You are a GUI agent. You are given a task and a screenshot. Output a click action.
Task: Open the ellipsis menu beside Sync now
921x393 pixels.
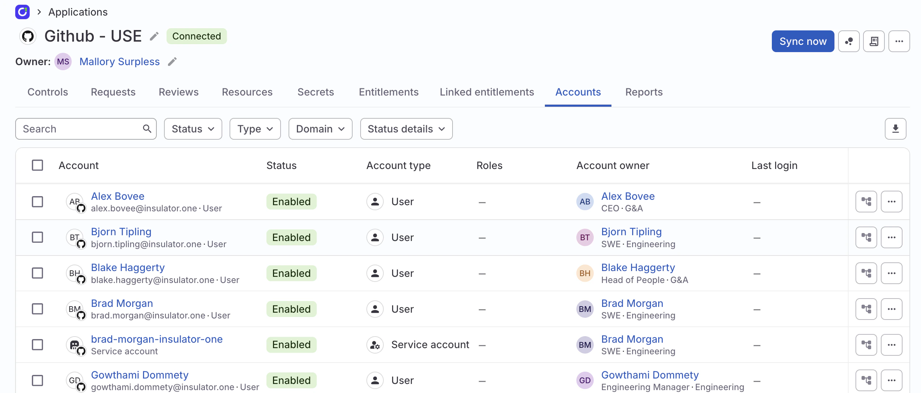[899, 41]
